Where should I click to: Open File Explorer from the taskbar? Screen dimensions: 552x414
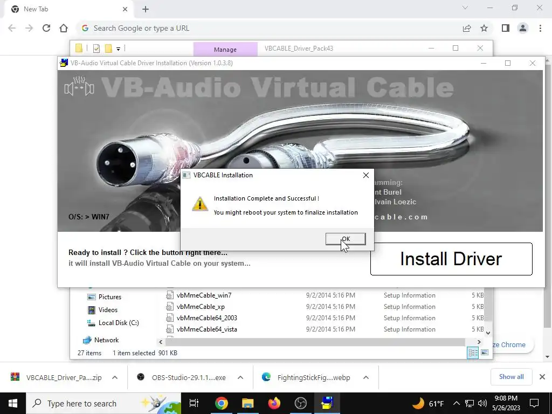[x=247, y=403]
